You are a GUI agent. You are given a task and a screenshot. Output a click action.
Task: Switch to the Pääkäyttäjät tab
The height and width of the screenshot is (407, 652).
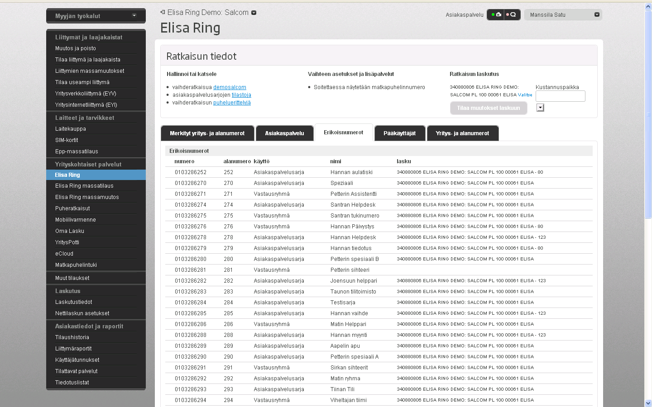tap(399, 133)
